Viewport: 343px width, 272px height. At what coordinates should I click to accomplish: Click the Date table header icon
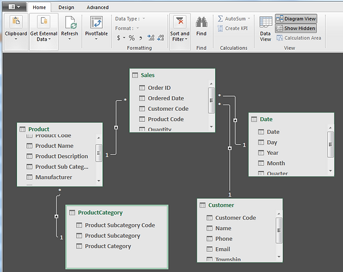point(254,119)
